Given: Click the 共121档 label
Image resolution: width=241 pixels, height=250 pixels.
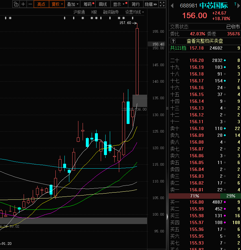Looking at the screenshot, I should click(x=178, y=48).
